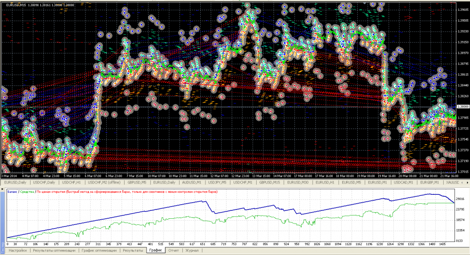Click price scale value 1.37370

tap(463, 150)
